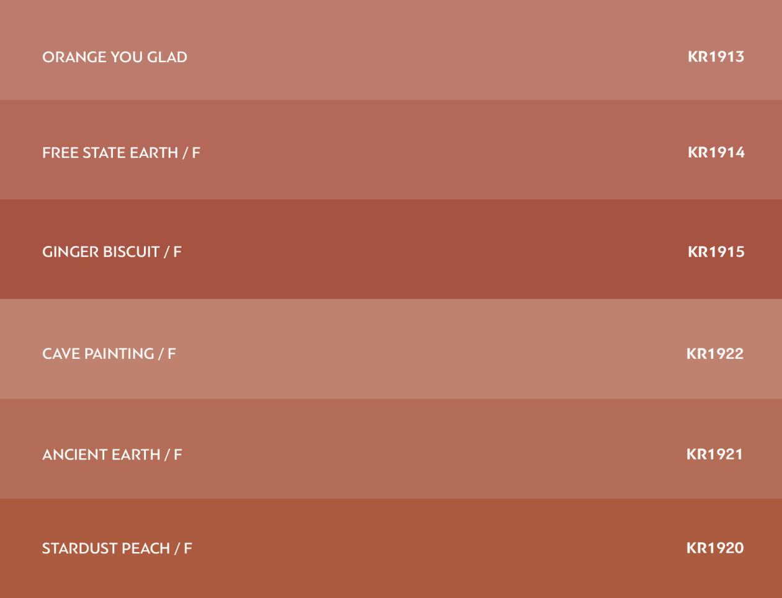Screen dimensions: 782x598
Task: Select the Stardust Peach color swatch
Action: [x=391, y=548]
